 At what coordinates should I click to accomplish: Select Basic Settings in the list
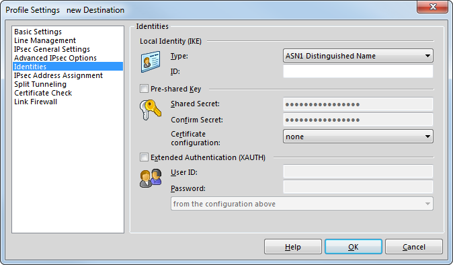[38, 32]
